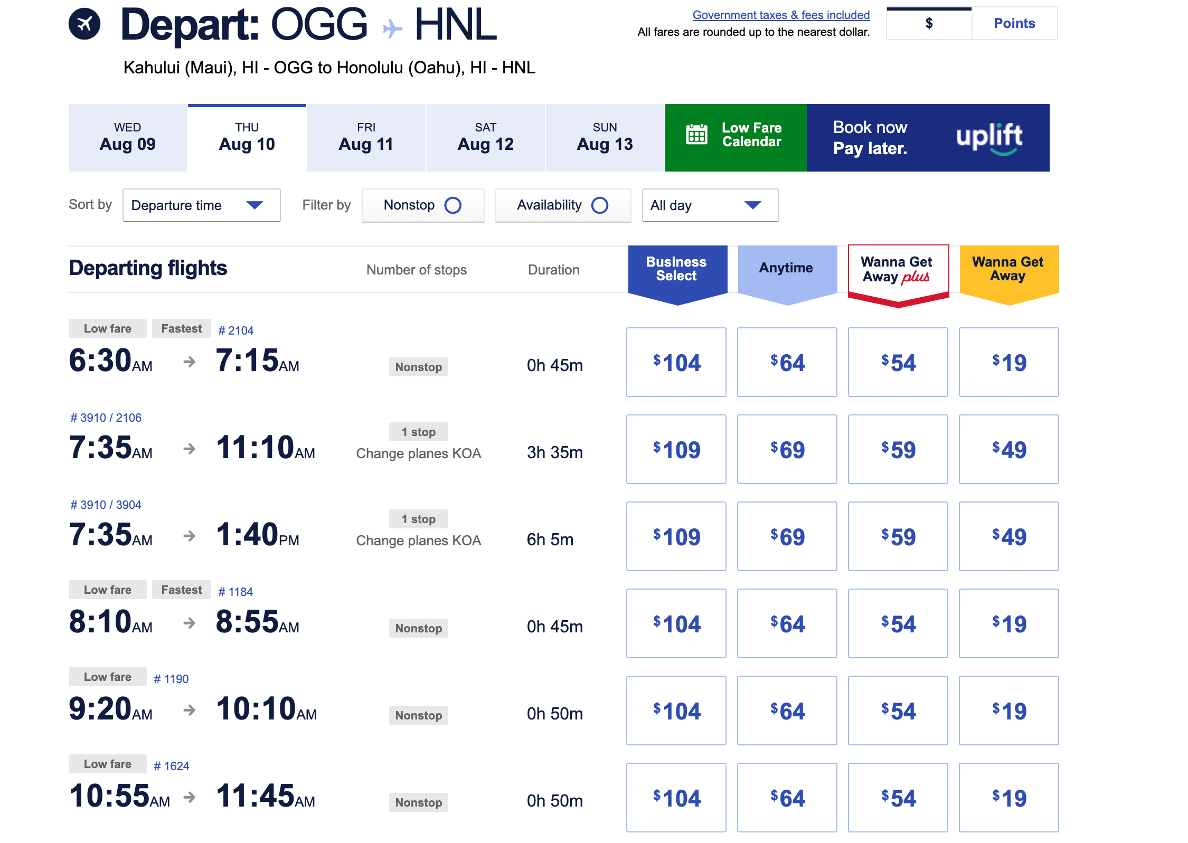Select the WED Aug 09 date tab
The image size is (1188, 843).
(x=128, y=138)
